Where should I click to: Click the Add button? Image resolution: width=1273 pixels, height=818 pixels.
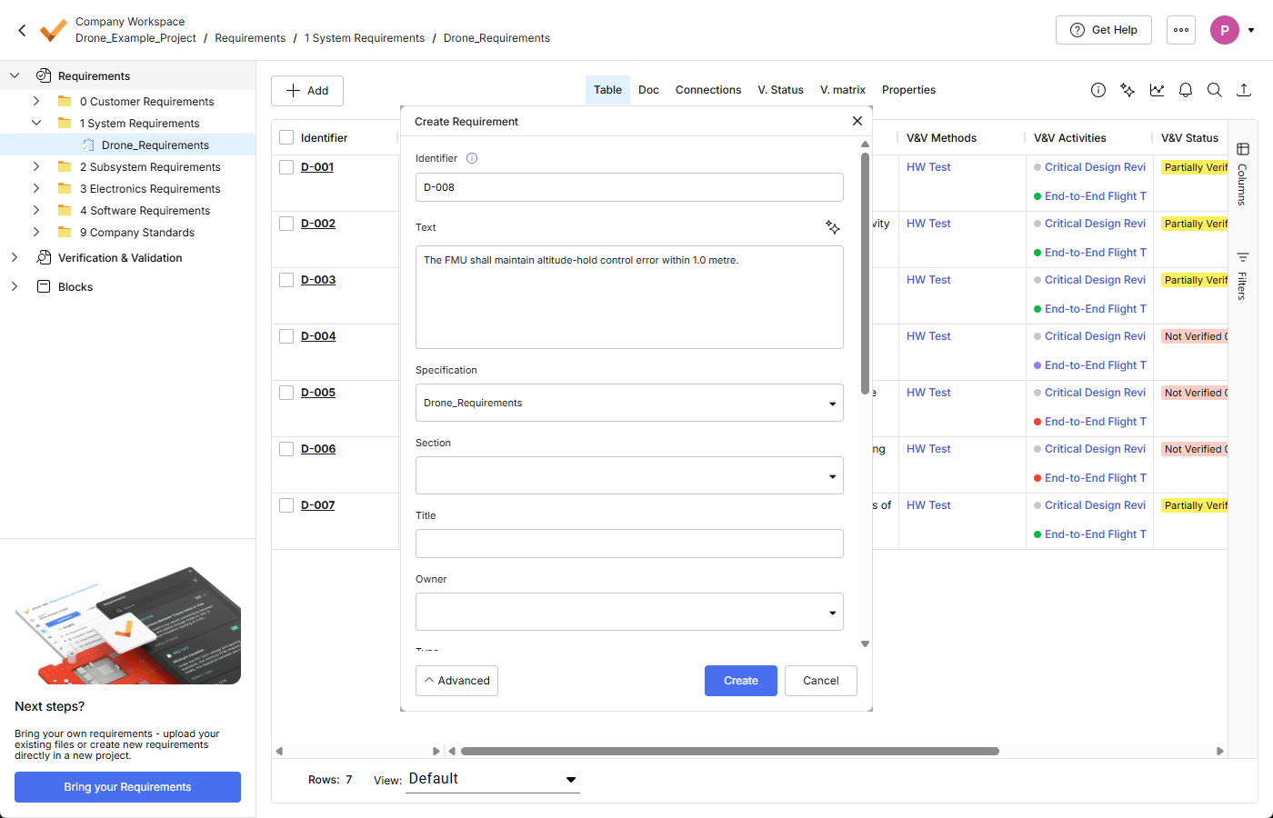[307, 91]
